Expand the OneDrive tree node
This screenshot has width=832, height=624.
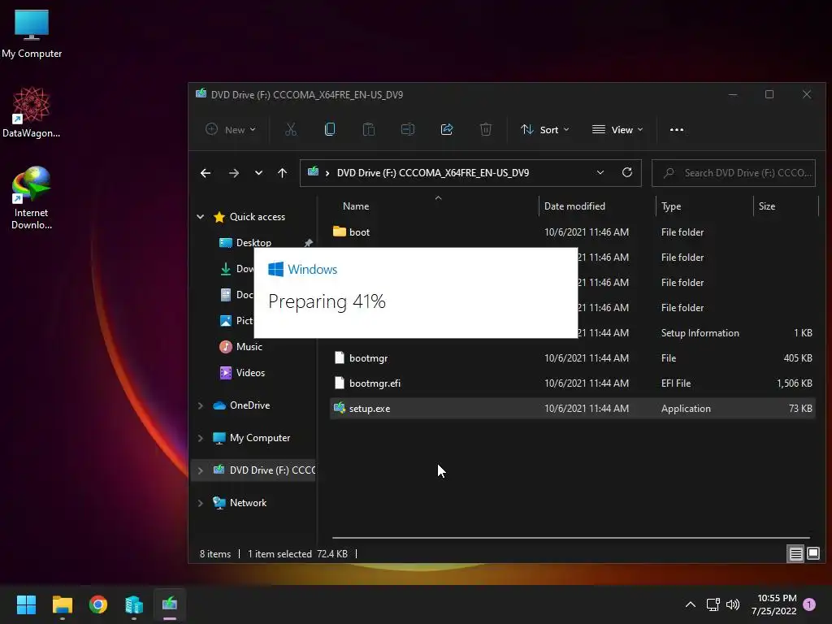click(x=201, y=405)
